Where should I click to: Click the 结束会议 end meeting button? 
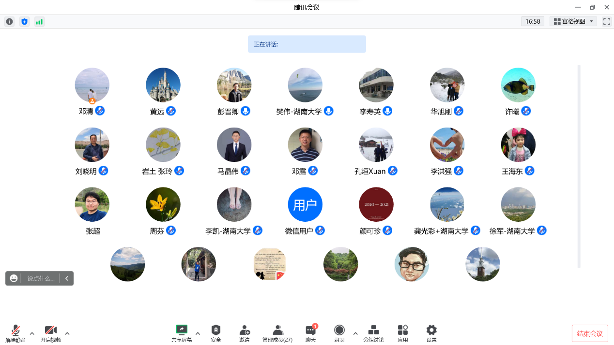(590, 333)
